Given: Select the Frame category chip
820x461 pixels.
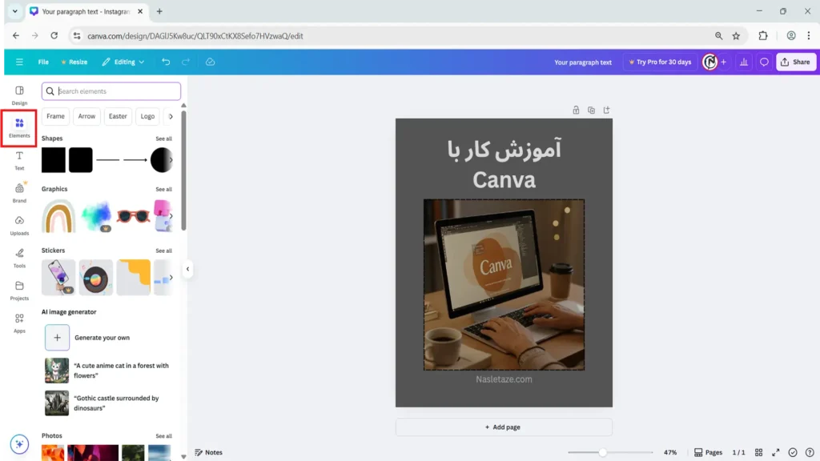Looking at the screenshot, I should pos(55,116).
